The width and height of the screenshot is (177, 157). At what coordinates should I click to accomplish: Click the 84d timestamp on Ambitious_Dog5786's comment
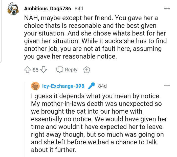(x=79, y=9)
